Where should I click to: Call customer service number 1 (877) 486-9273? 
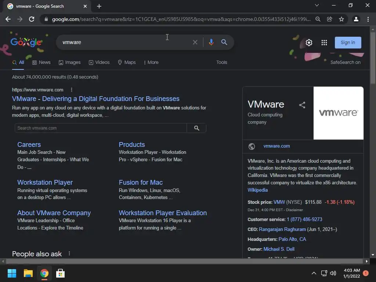tap(304, 220)
